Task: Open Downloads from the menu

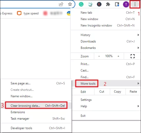Action: tap(106, 41)
